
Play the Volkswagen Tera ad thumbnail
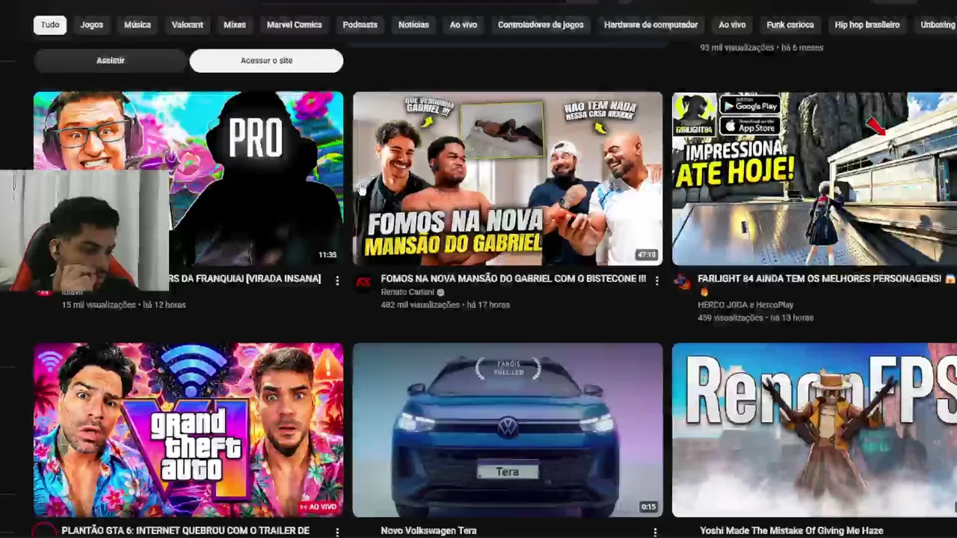tap(508, 430)
